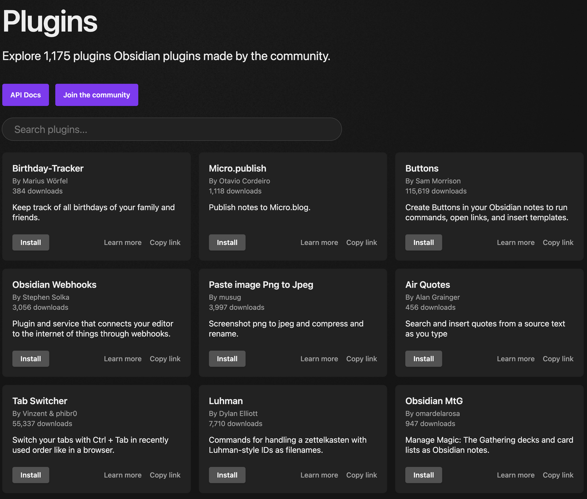Install the Obsidian MtG plugin

point(424,475)
